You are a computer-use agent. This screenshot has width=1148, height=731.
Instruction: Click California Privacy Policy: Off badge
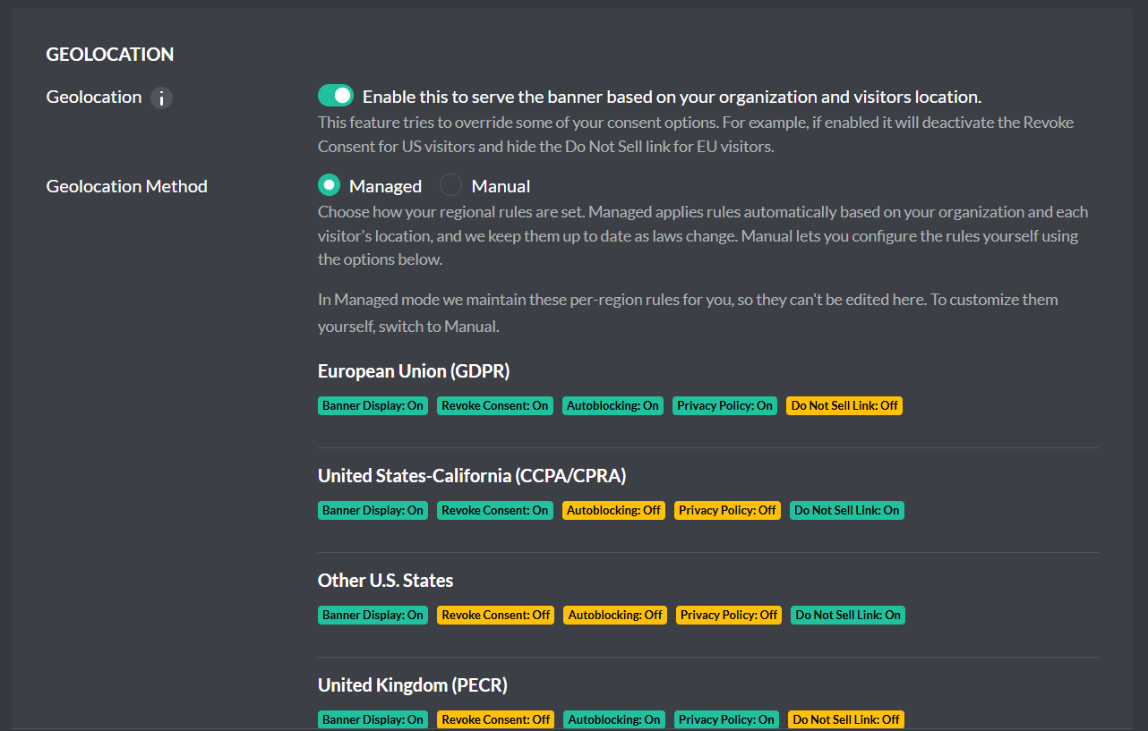pyautogui.click(x=727, y=510)
